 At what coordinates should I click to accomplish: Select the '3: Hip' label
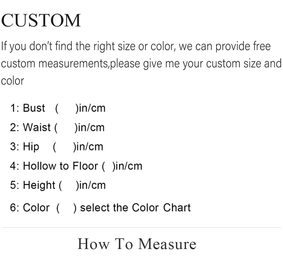pos(25,147)
